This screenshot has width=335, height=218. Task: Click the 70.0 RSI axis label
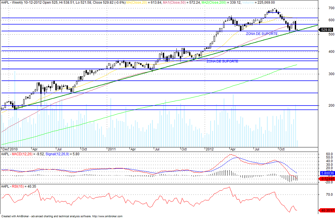point(329,194)
